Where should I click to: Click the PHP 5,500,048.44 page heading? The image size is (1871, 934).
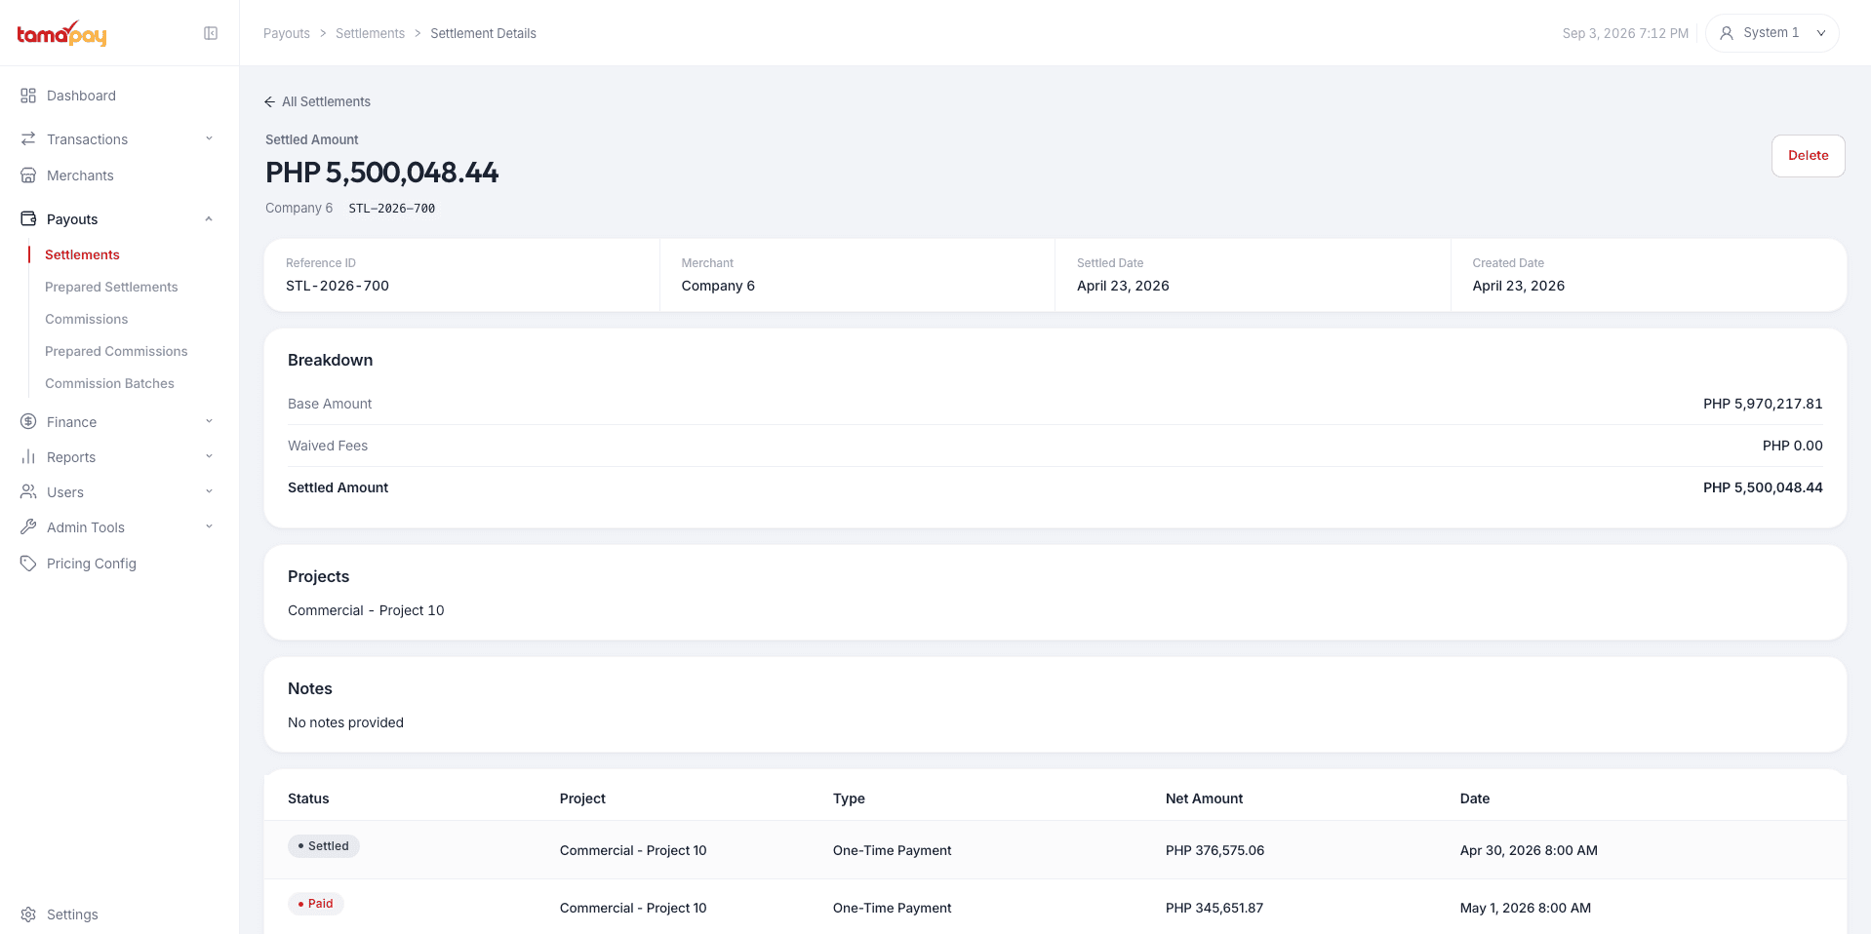click(x=381, y=173)
